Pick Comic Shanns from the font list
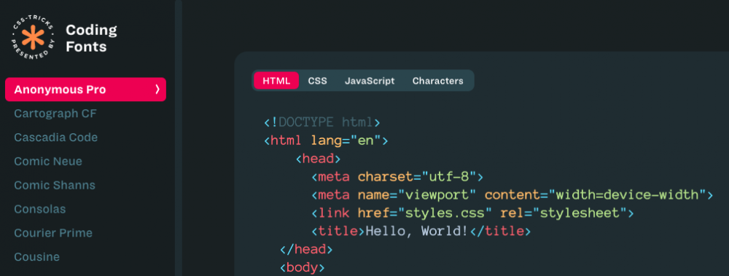729x276 pixels. (x=55, y=185)
